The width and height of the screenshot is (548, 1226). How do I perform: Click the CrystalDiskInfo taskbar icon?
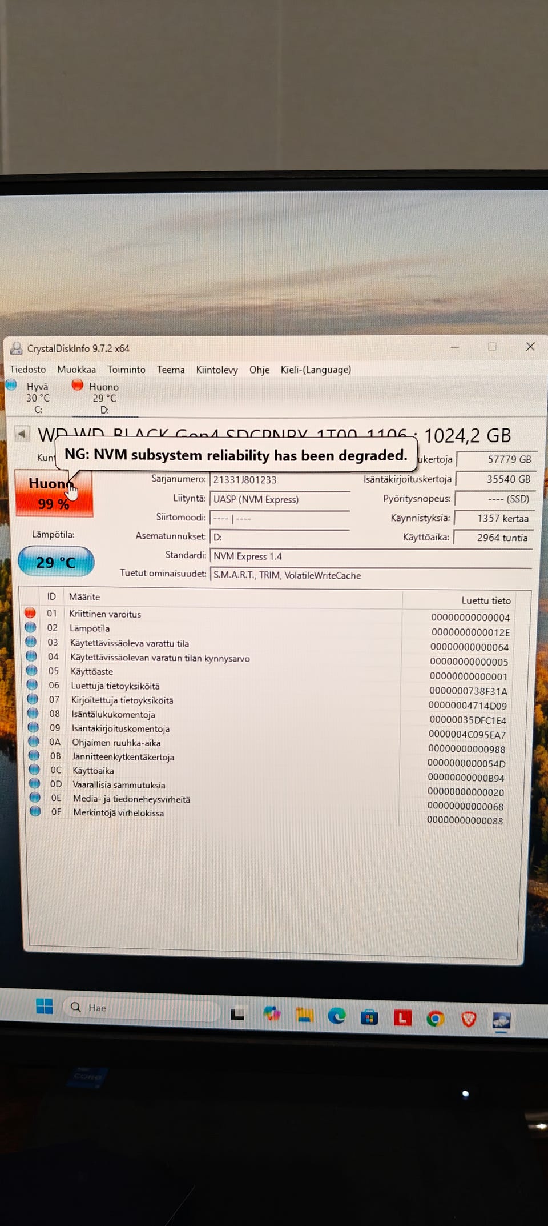pyautogui.click(x=502, y=1020)
